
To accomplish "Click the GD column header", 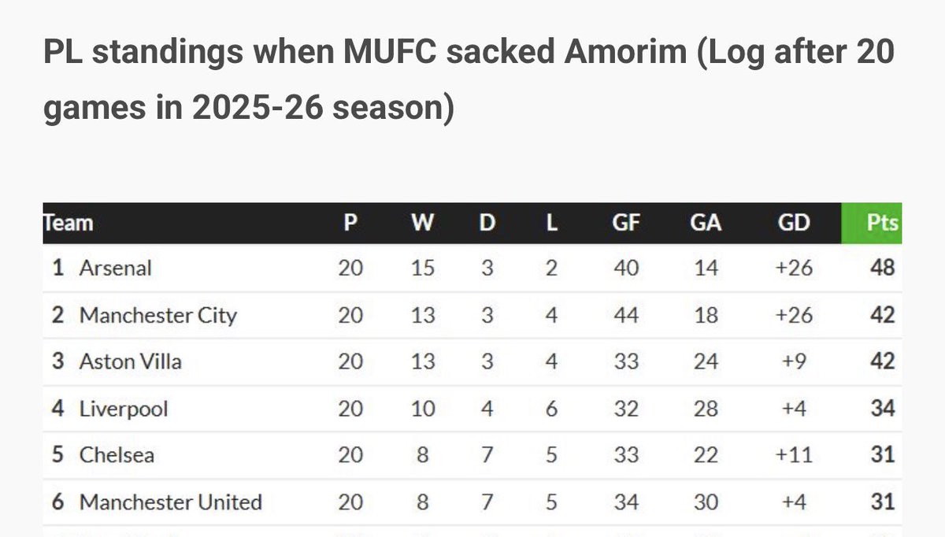I will click(793, 223).
